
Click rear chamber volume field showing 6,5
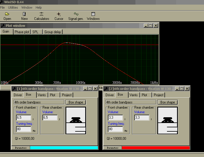(x=50, y=118)
